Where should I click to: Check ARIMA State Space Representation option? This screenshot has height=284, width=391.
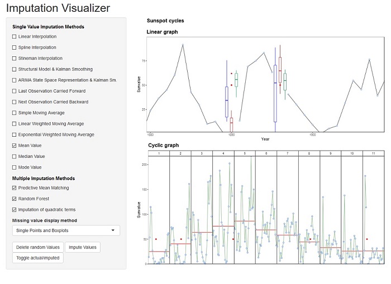pyautogui.click(x=14, y=80)
